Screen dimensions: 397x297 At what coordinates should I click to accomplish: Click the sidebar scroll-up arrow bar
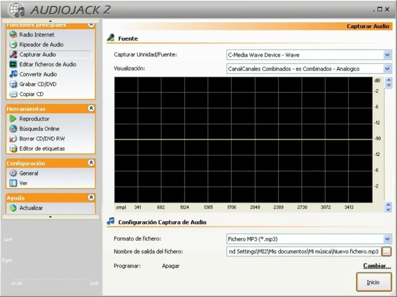point(51,21)
